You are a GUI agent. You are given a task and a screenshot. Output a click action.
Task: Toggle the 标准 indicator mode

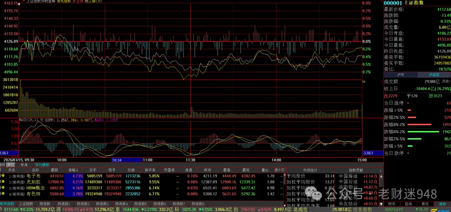pyautogui.click(x=24, y=164)
